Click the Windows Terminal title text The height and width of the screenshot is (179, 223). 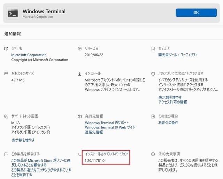click(44, 11)
